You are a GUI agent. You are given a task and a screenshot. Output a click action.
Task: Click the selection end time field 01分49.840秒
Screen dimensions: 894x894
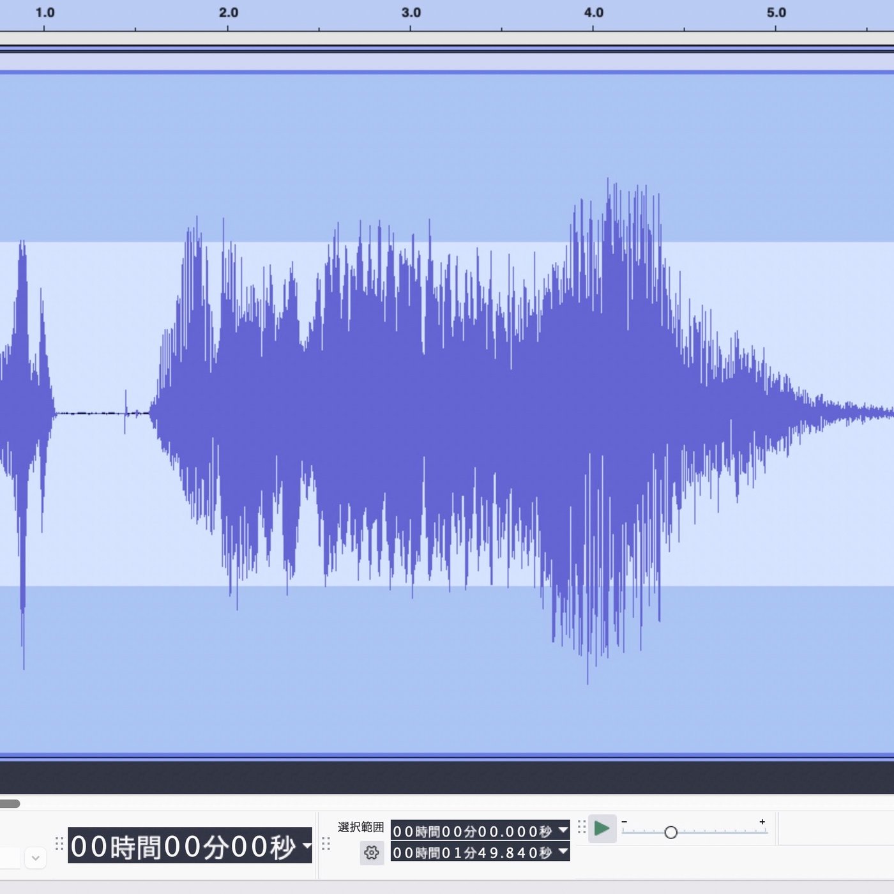(x=473, y=852)
